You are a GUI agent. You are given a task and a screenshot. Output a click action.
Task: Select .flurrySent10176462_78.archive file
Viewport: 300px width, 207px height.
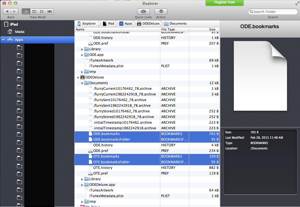click(147, 100)
